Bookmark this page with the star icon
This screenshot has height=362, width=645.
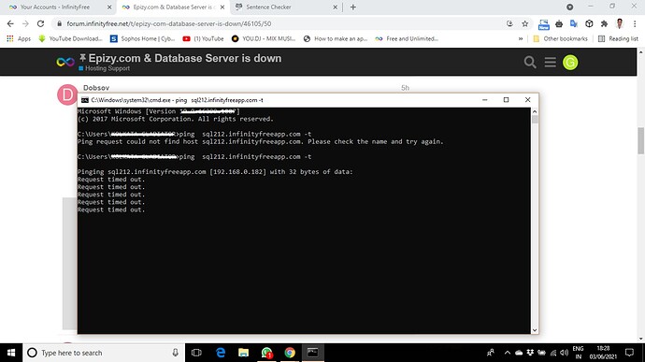[525, 24]
